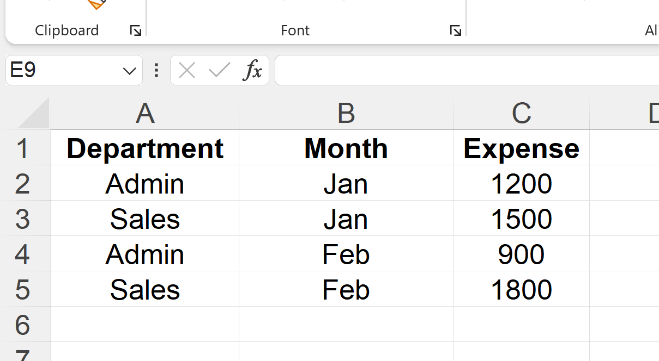Image resolution: width=659 pixels, height=361 pixels.
Task: Select column C header
Action: coord(521,113)
